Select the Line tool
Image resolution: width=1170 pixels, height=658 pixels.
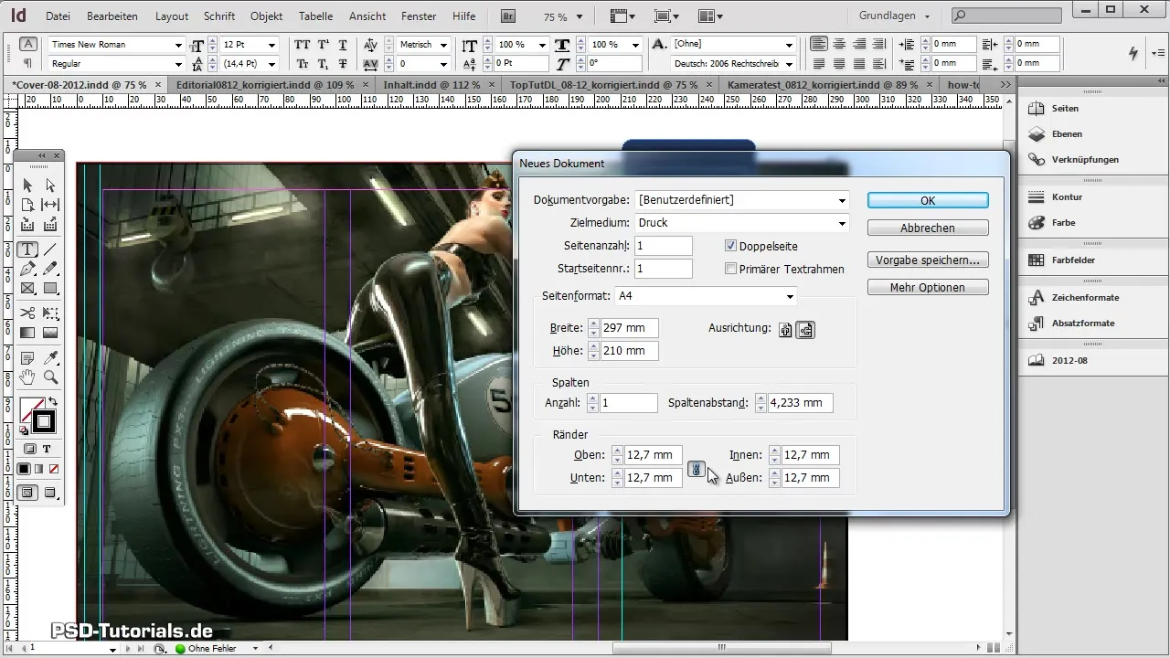click(x=50, y=249)
